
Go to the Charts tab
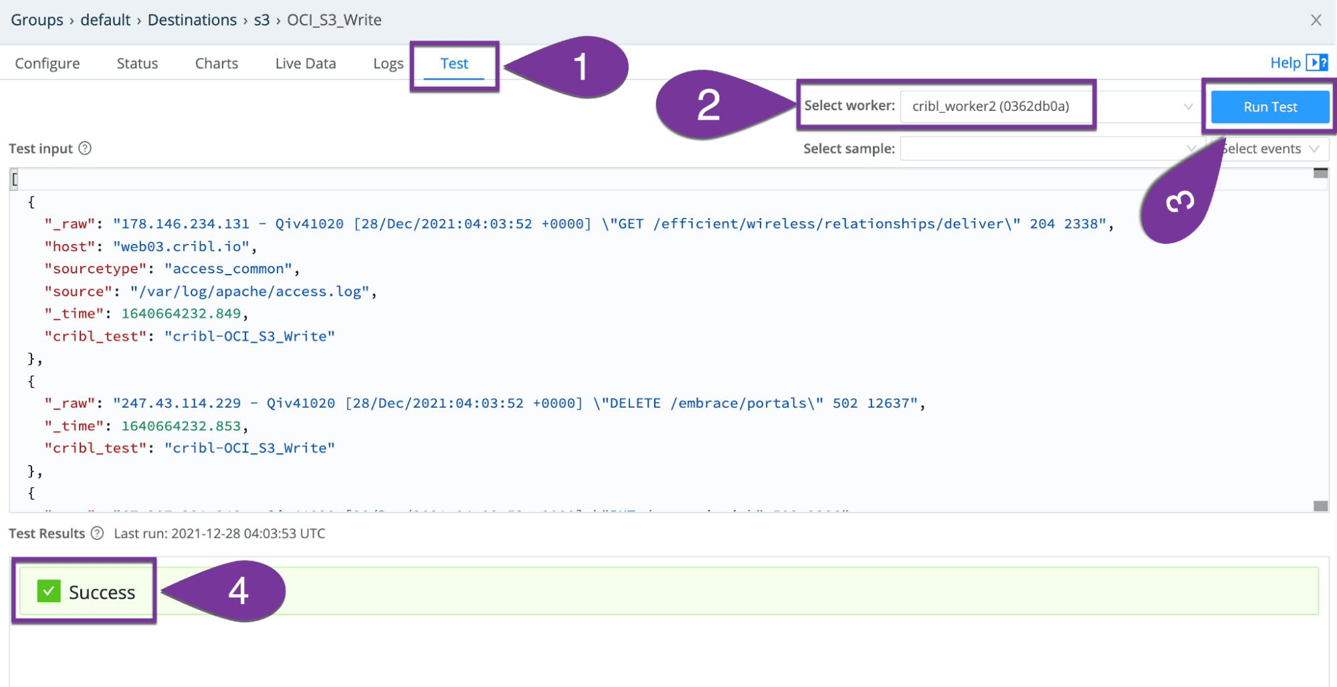(x=216, y=63)
